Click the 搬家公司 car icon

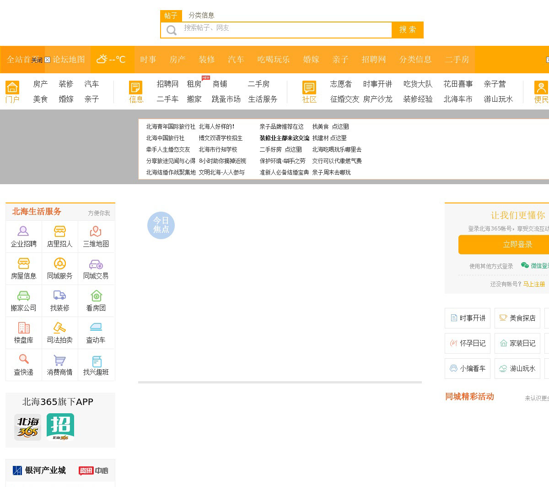tap(23, 295)
